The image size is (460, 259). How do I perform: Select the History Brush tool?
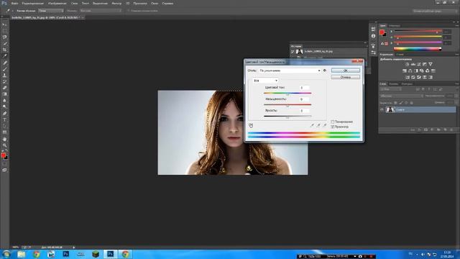tap(4, 81)
